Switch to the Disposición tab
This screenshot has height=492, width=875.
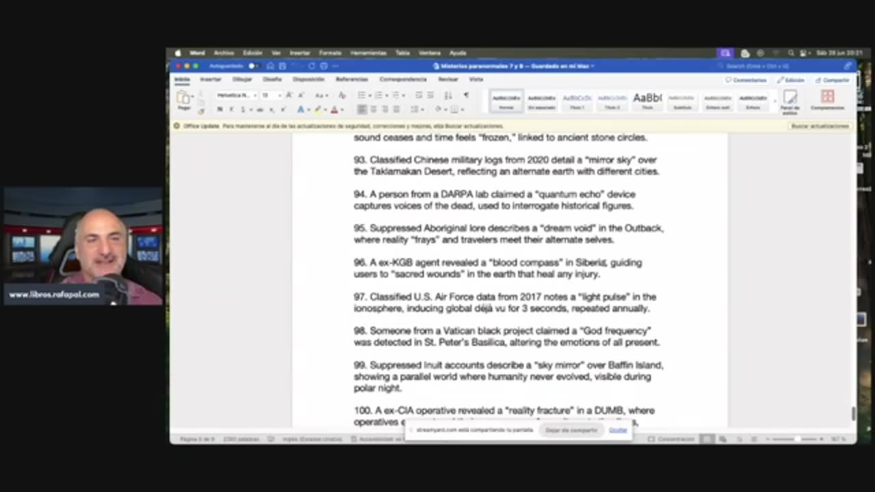pyautogui.click(x=308, y=80)
